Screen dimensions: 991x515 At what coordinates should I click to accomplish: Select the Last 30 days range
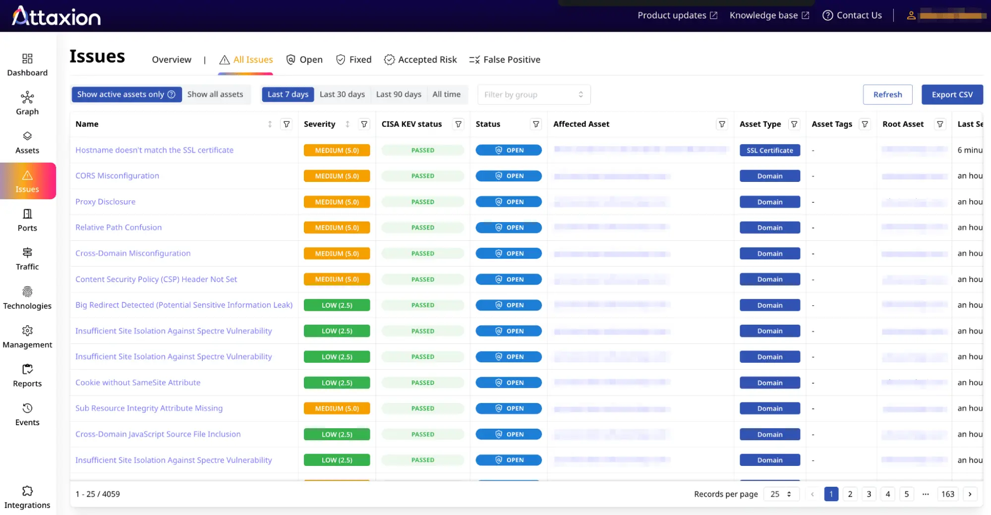(342, 94)
